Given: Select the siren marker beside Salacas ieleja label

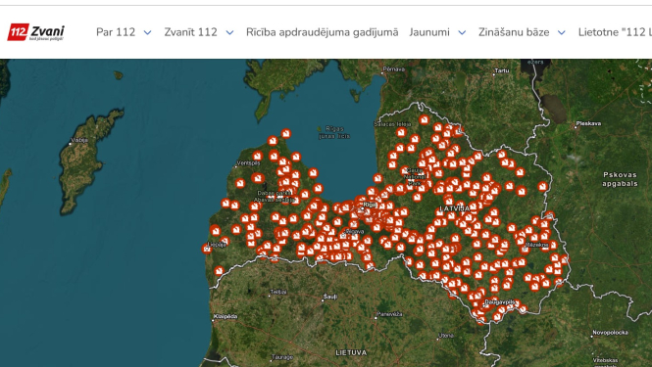Looking at the screenshot, I should (401, 132).
